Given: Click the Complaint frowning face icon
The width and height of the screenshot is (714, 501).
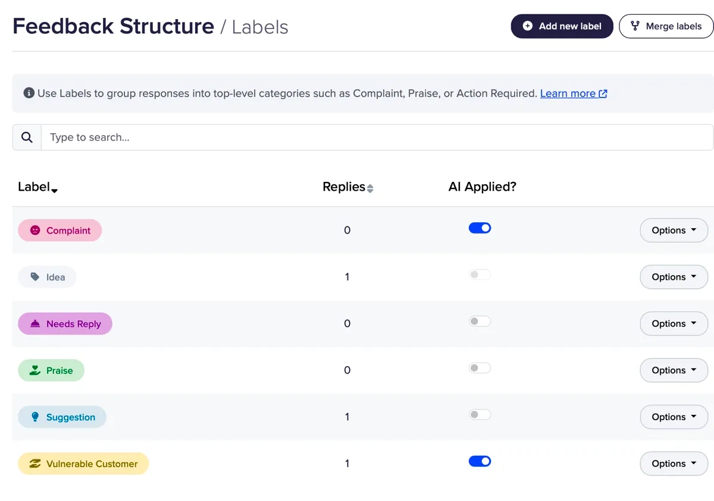Looking at the screenshot, I should [x=35, y=230].
